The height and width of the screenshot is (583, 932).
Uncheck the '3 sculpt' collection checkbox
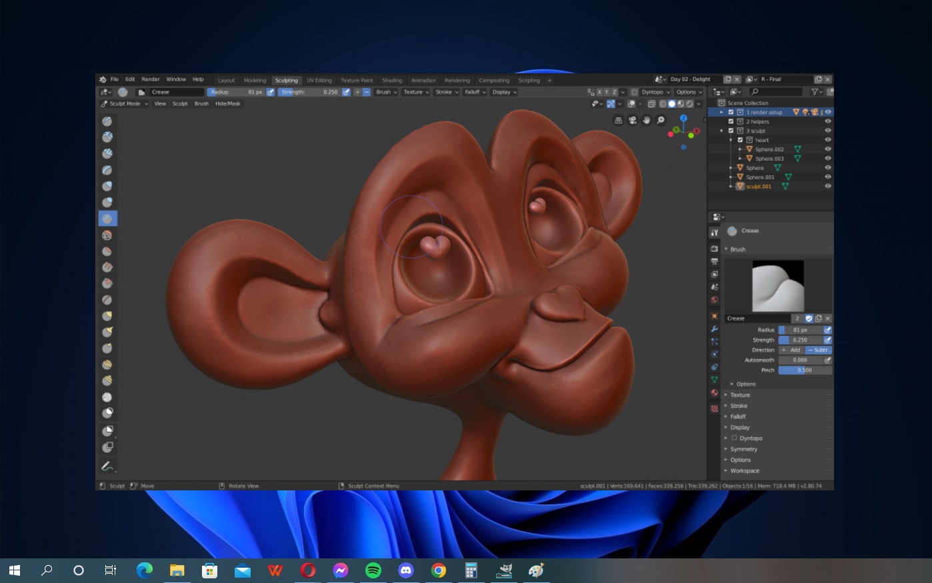731,131
